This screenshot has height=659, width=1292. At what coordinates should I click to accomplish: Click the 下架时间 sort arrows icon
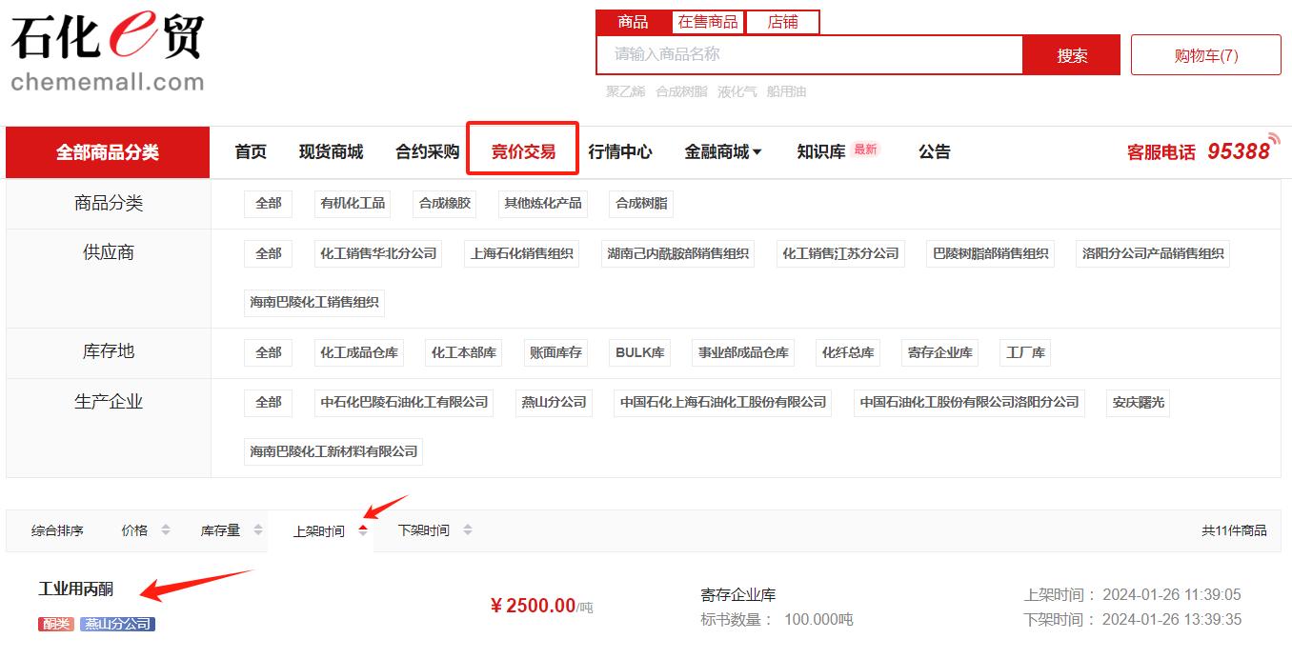click(467, 530)
